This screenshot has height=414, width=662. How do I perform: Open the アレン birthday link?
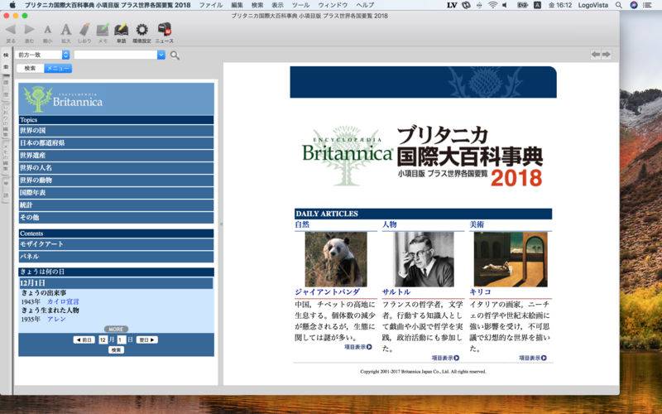(x=56, y=319)
